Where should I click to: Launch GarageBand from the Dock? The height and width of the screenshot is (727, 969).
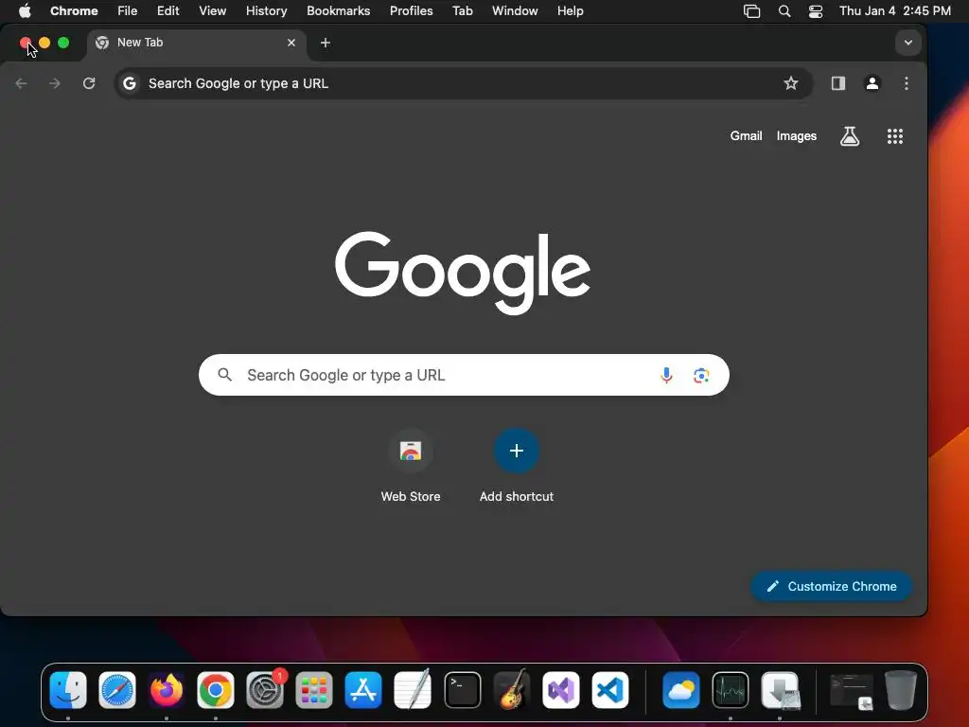(x=512, y=690)
